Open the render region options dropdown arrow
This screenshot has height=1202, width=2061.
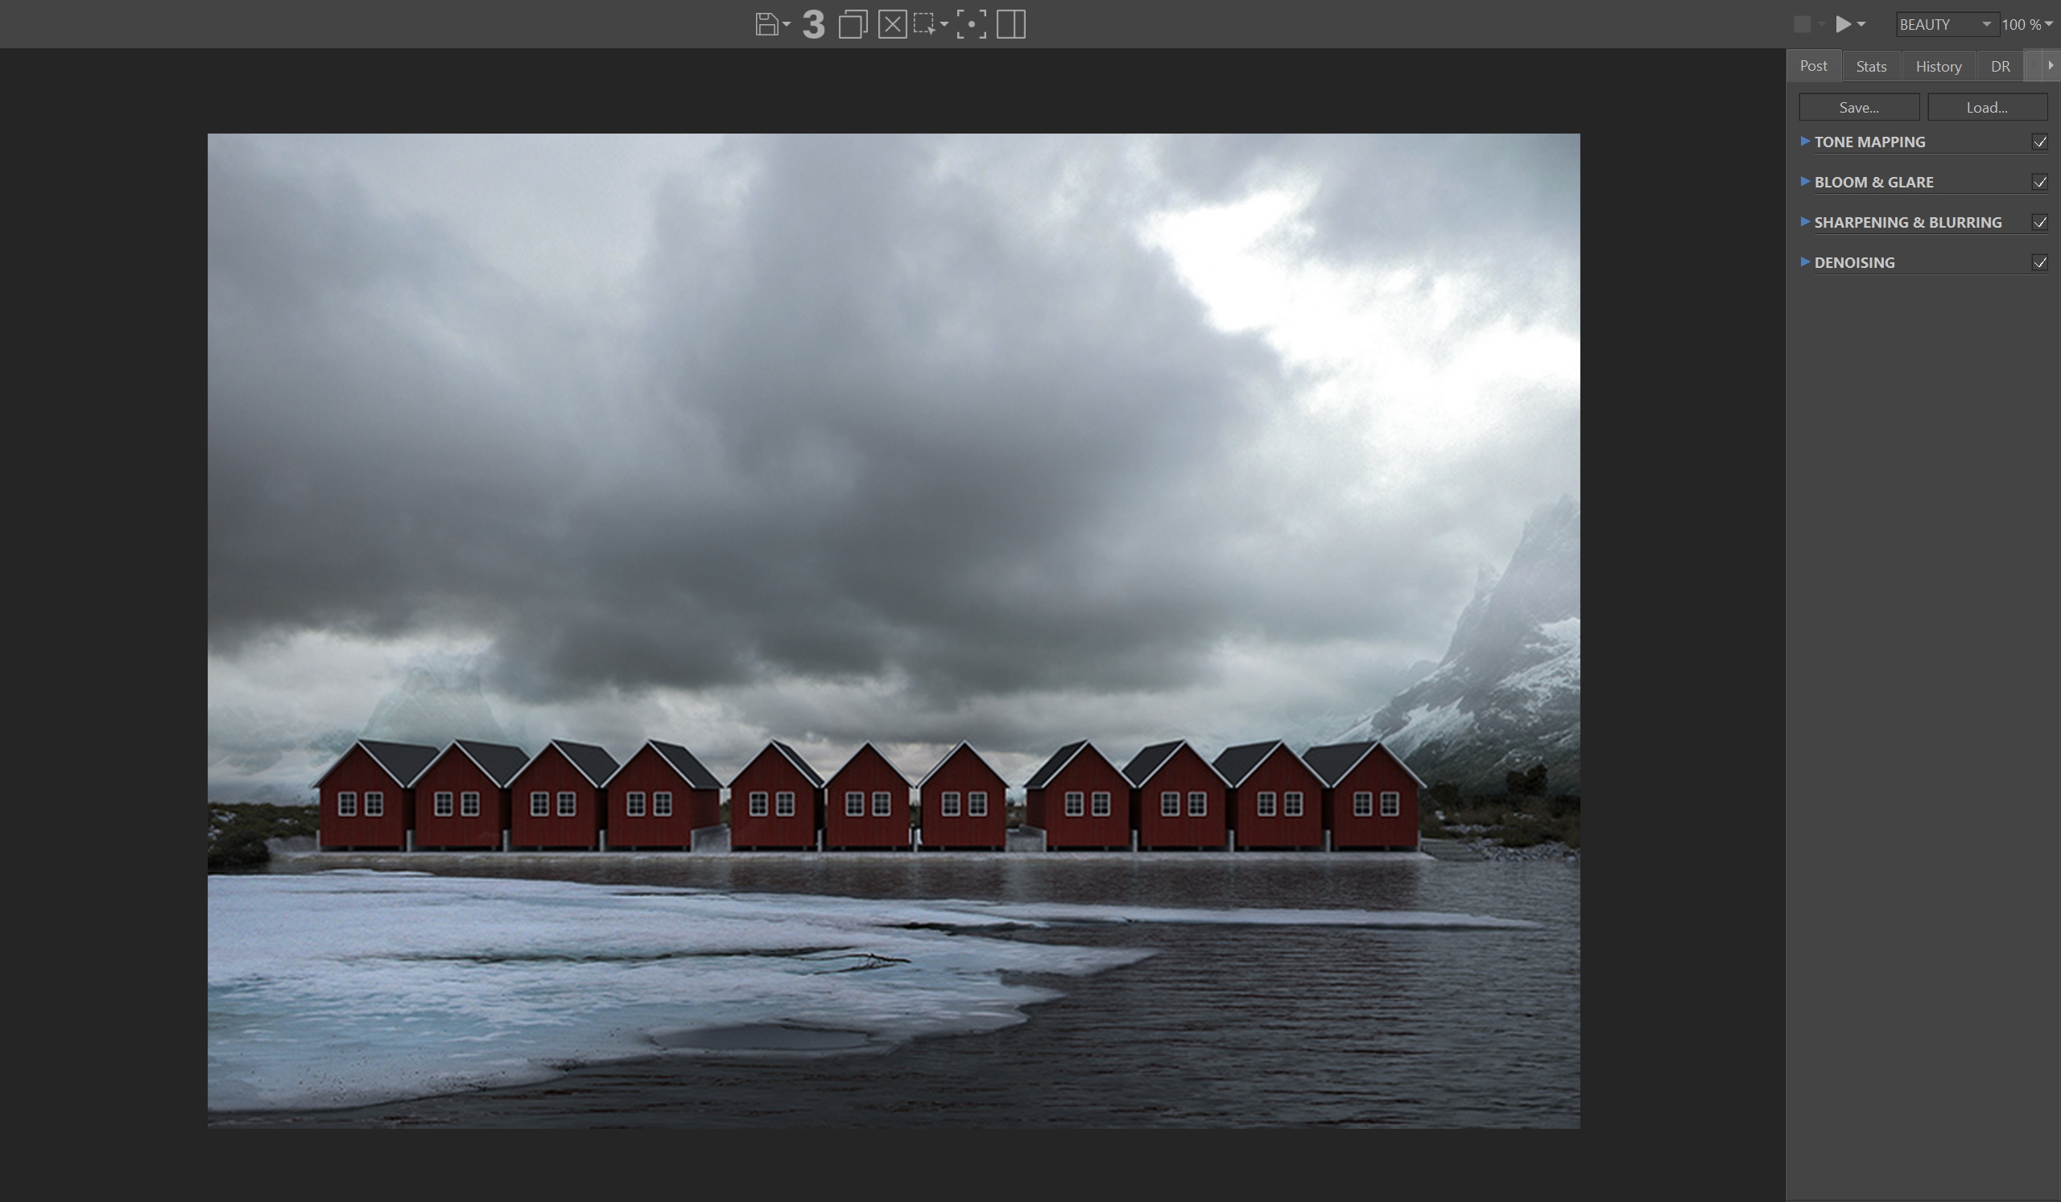tap(944, 24)
